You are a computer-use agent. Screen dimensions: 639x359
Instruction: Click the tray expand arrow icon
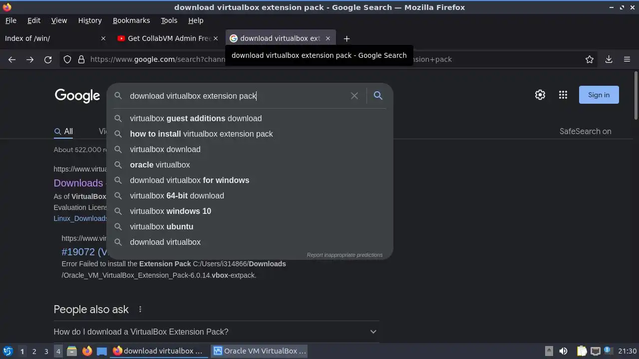(549, 351)
